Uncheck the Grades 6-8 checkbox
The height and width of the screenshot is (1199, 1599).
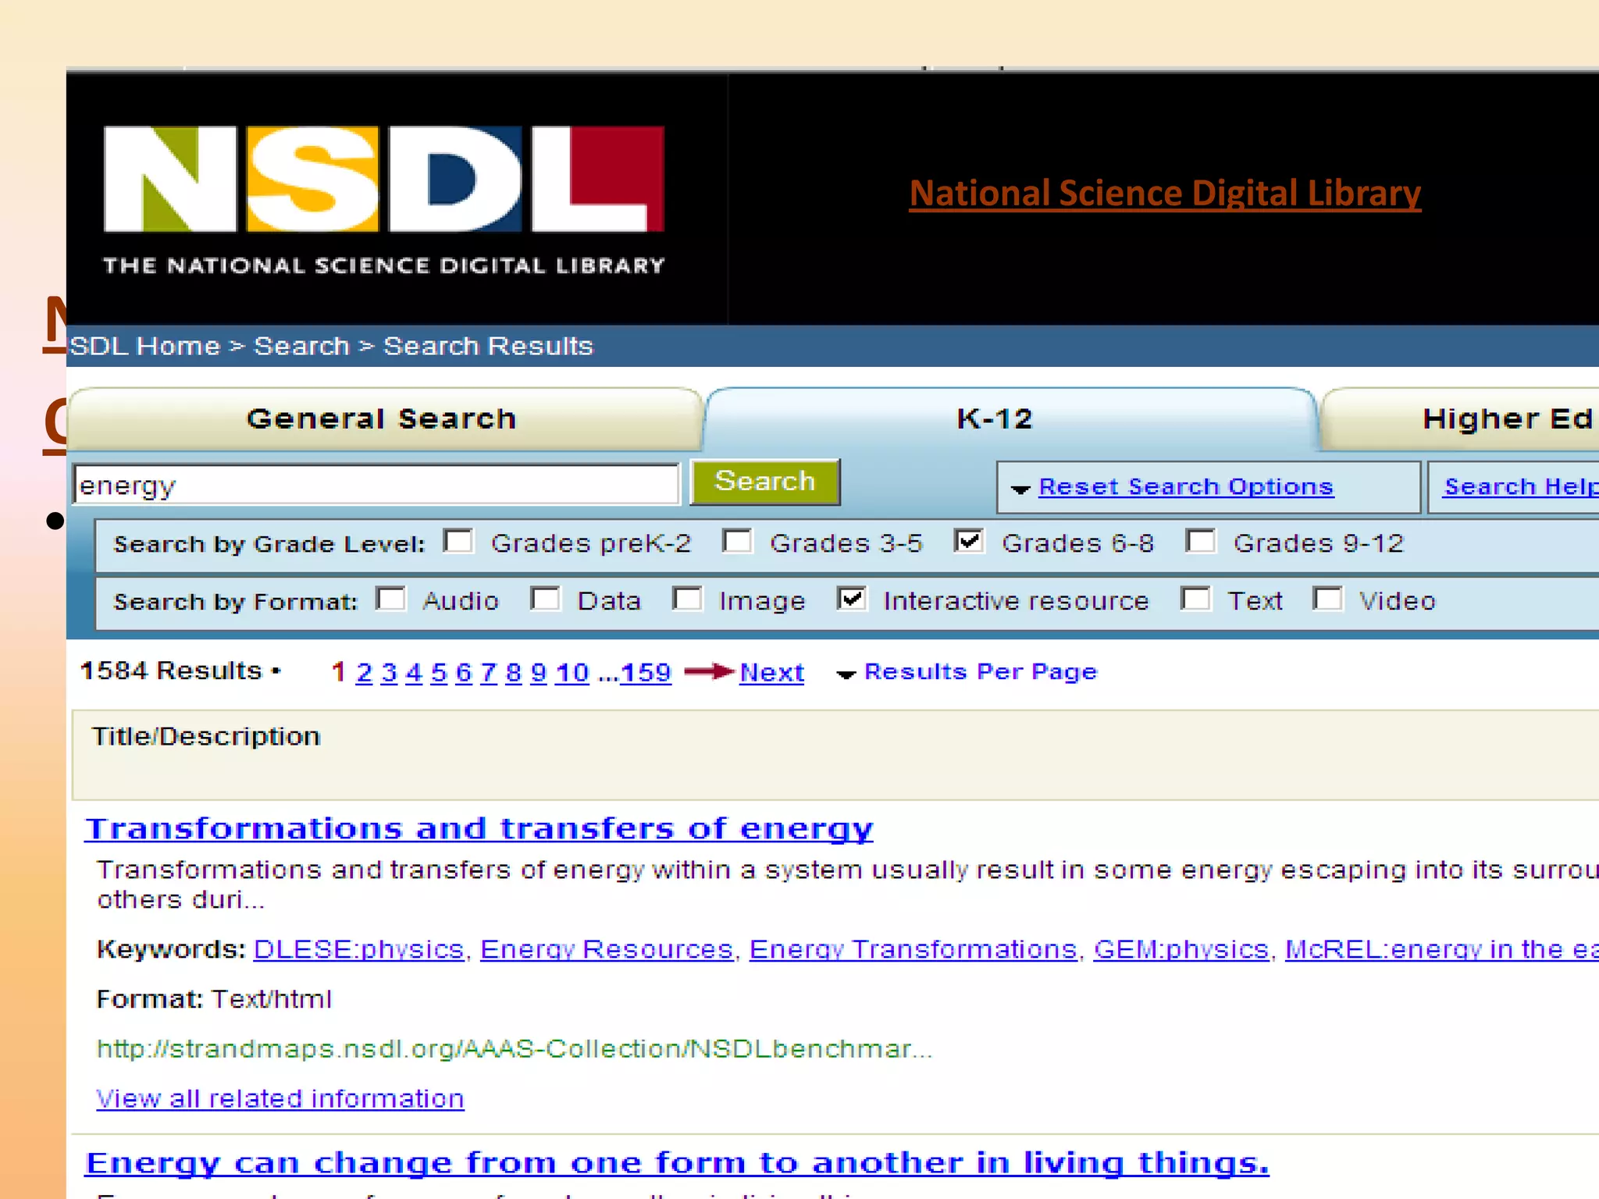point(969,540)
